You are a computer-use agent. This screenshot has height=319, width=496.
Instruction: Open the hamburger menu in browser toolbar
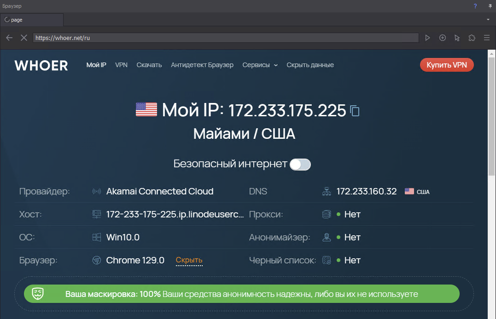(x=486, y=38)
